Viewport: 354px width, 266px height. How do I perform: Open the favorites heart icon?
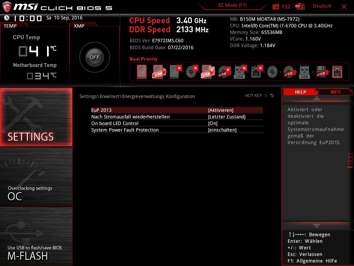[x=300, y=7]
